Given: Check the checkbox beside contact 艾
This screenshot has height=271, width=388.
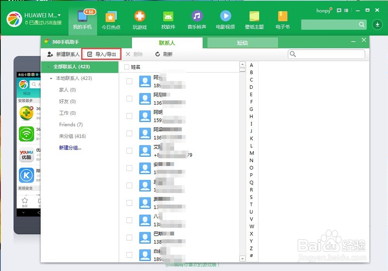Looking at the screenshot, I should 129,150.
